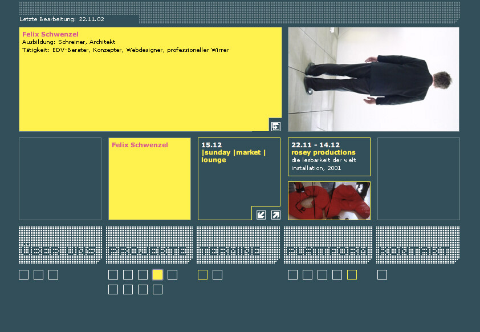Select the first square in PROJEKTE's bottom row

(x=113, y=289)
